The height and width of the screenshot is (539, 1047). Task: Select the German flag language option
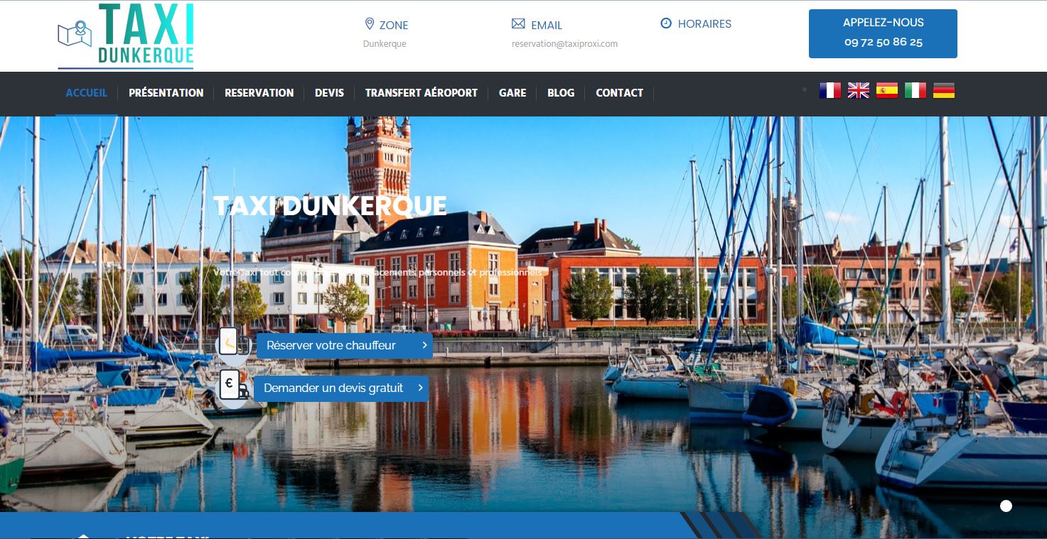[x=943, y=90]
